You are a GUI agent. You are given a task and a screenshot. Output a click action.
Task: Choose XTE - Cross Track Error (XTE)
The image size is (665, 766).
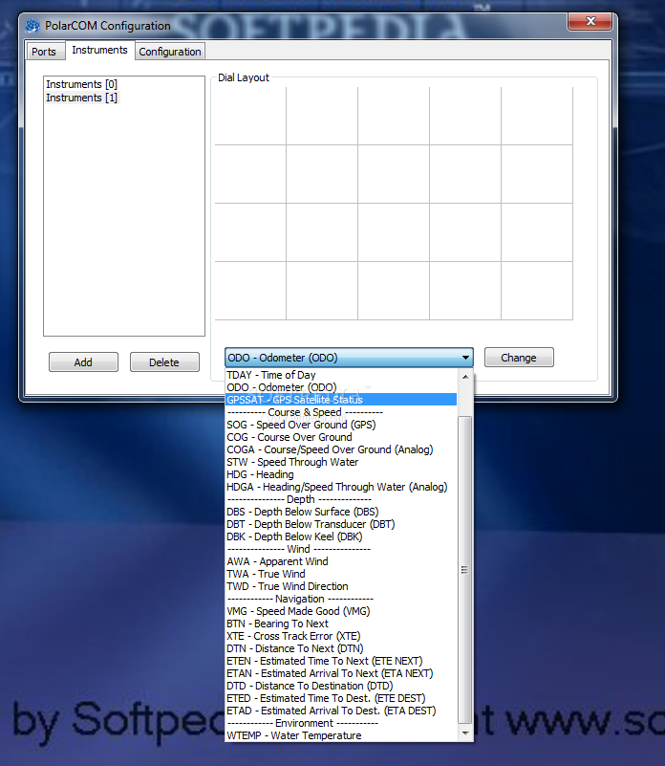coord(341,637)
